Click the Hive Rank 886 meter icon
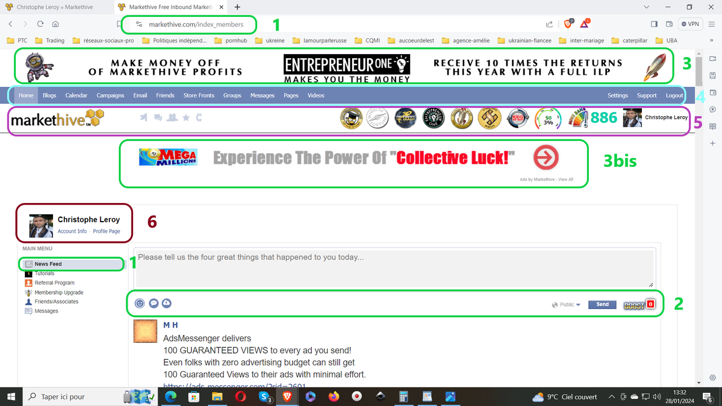The height and width of the screenshot is (406, 722). (x=578, y=118)
